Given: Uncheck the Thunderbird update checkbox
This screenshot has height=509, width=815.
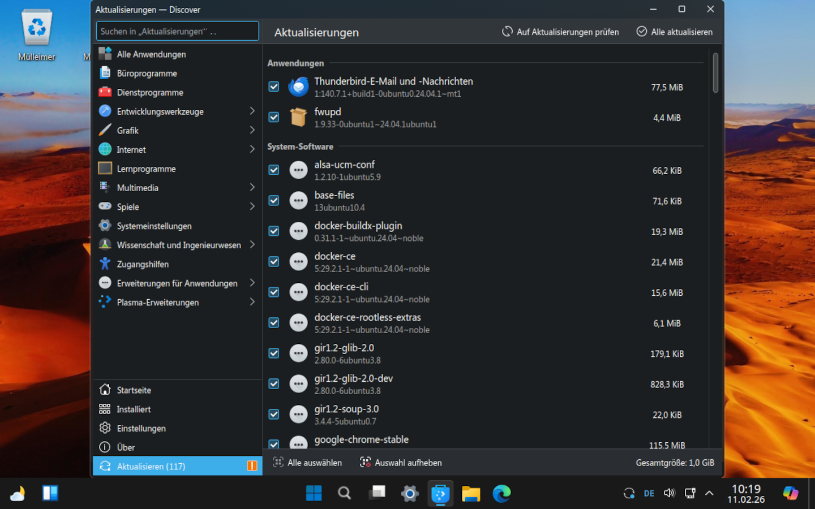Looking at the screenshot, I should [274, 87].
